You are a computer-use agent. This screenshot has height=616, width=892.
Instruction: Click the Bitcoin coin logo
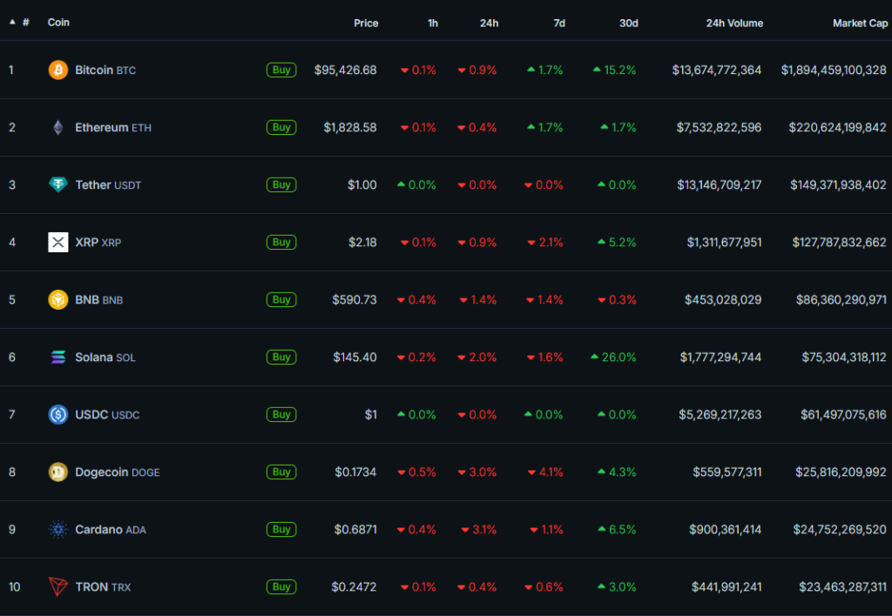click(58, 70)
